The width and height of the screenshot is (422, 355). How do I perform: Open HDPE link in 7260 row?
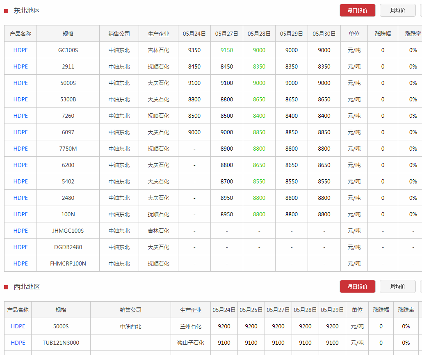[x=21, y=116]
